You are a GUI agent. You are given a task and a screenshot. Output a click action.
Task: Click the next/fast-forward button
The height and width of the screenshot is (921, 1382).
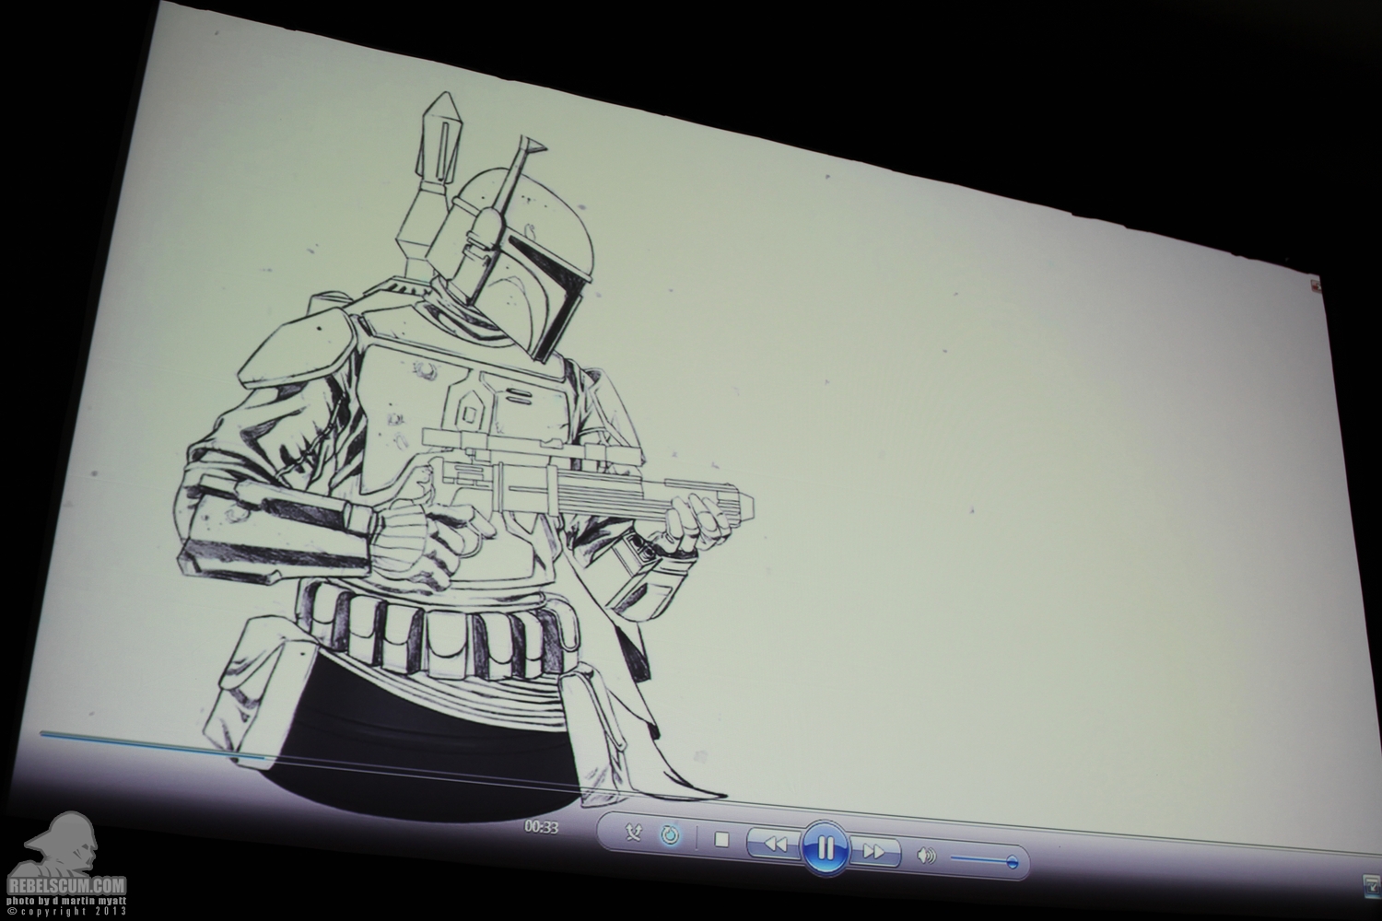click(x=874, y=852)
